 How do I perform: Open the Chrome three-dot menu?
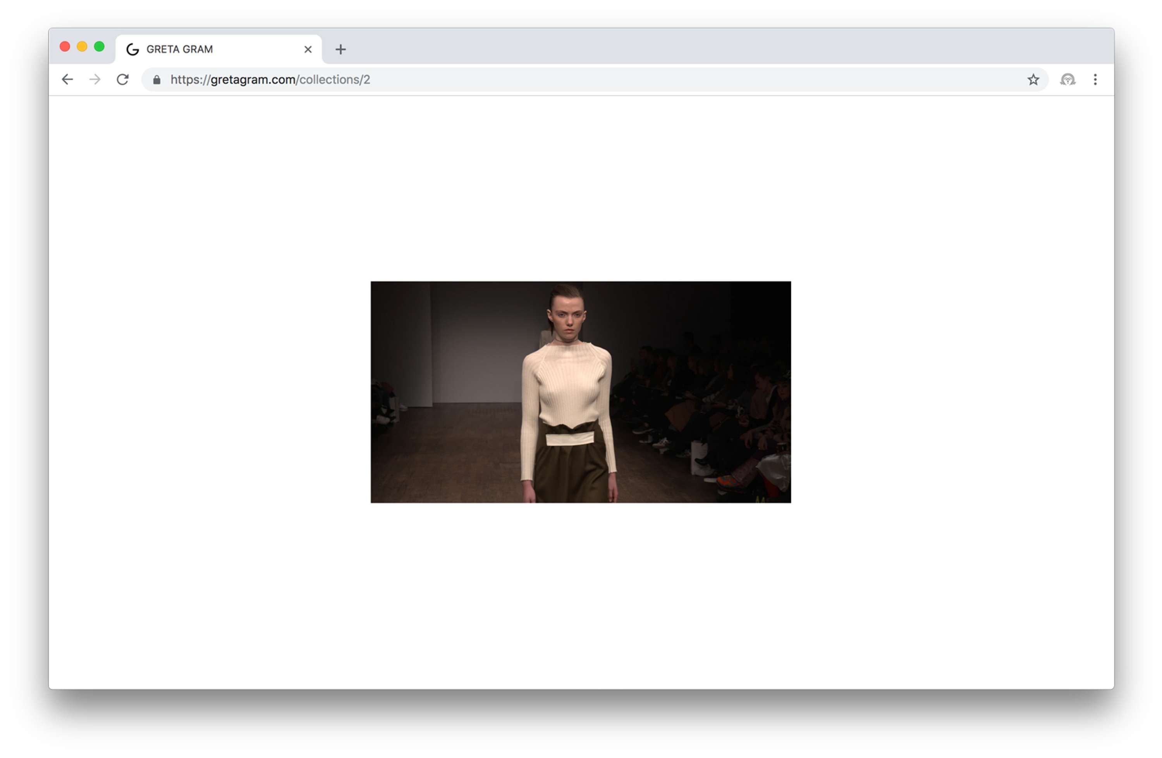click(x=1095, y=80)
